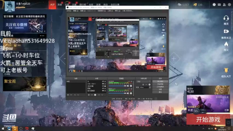Image resolution: width=233 pixels, height=131 pixels.
Task: Open the 关注官方微博 banner
Action: point(25,26)
